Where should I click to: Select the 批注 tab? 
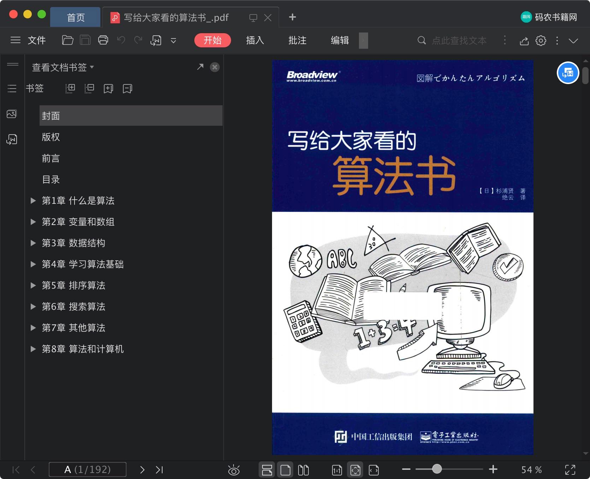(297, 40)
